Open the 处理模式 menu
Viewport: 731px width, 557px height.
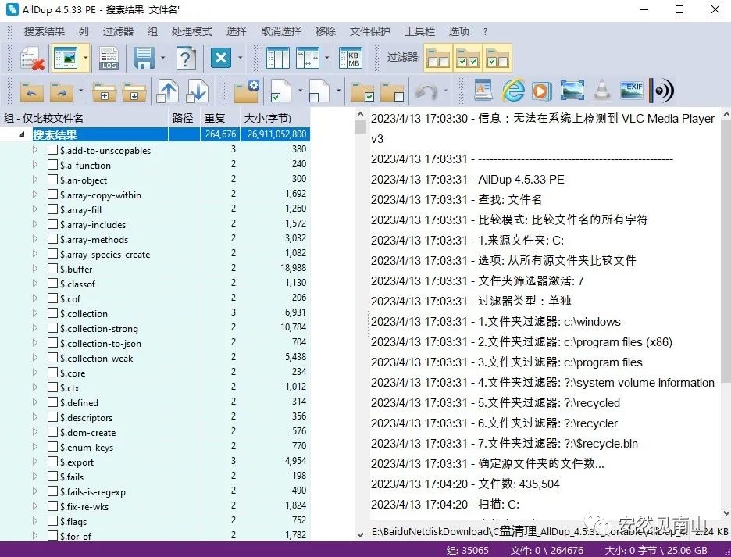[x=191, y=31]
